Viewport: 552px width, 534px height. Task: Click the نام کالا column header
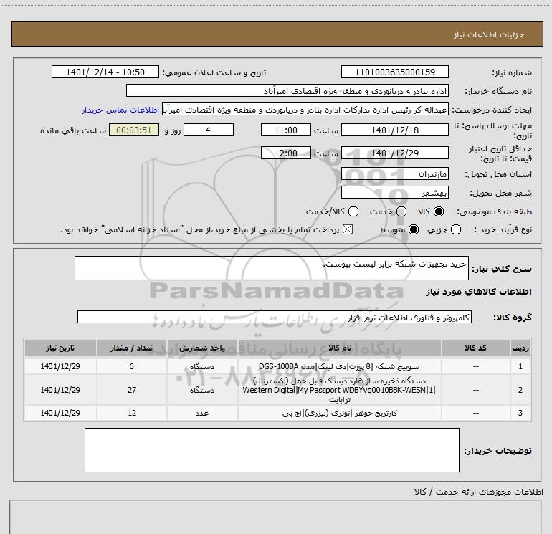click(x=340, y=348)
